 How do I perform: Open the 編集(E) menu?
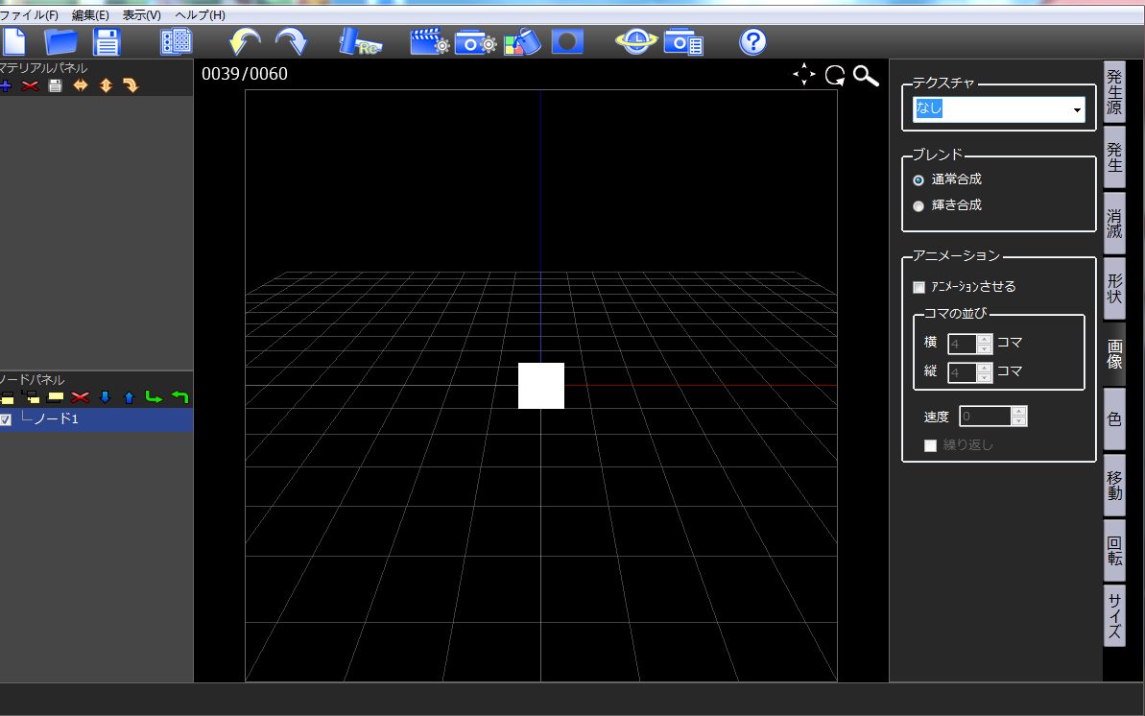coord(90,15)
